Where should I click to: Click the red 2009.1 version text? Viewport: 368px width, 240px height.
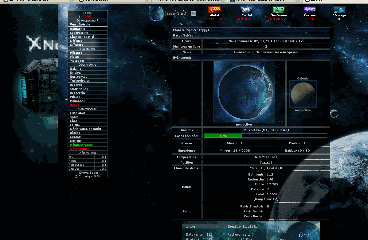pos(88,16)
